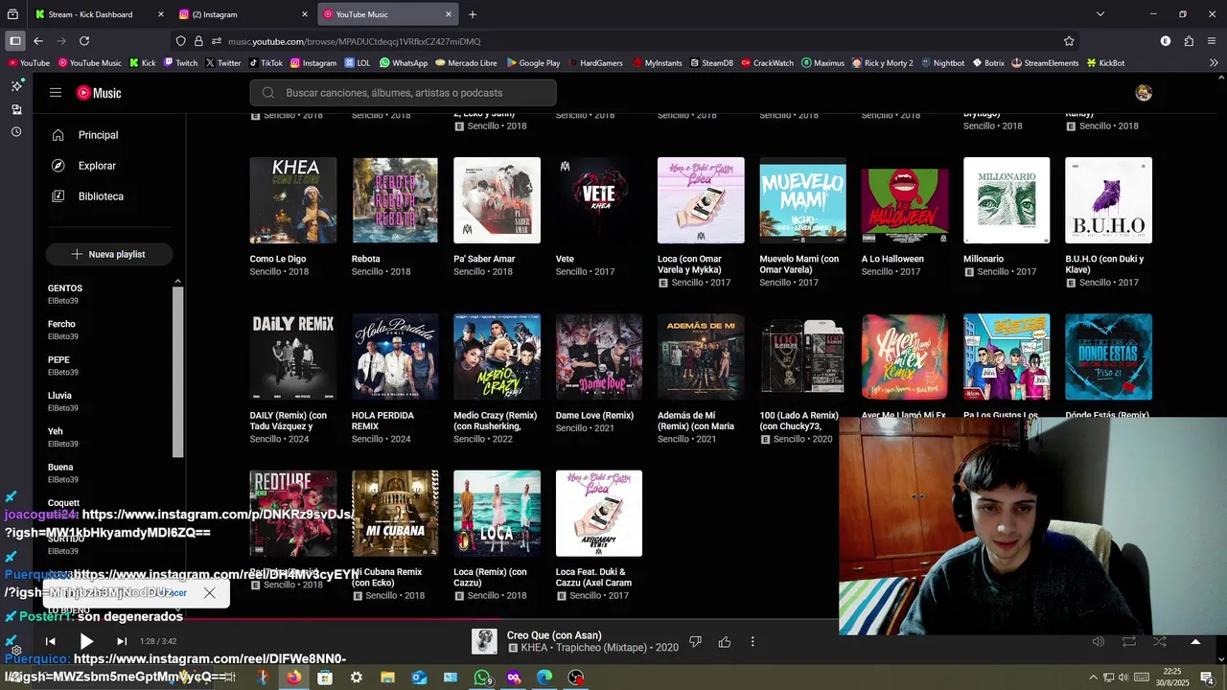Image resolution: width=1227 pixels, height=690 pixels.
Task: Open Firefox in the Windows taskbar
Action: pos(293,677)
